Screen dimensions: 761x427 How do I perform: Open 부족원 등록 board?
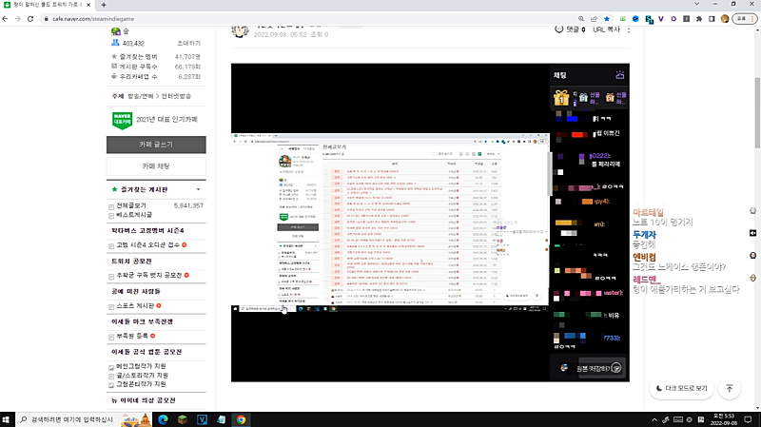[132, 336]
